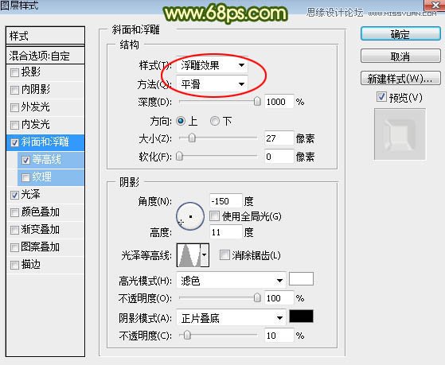Image resolution: width=445 pixels, height=365 pixels.
Task: Open the 光泽等高线 gloss contour picker arrow
Action: pyautogui.click(x=205, y=254)
